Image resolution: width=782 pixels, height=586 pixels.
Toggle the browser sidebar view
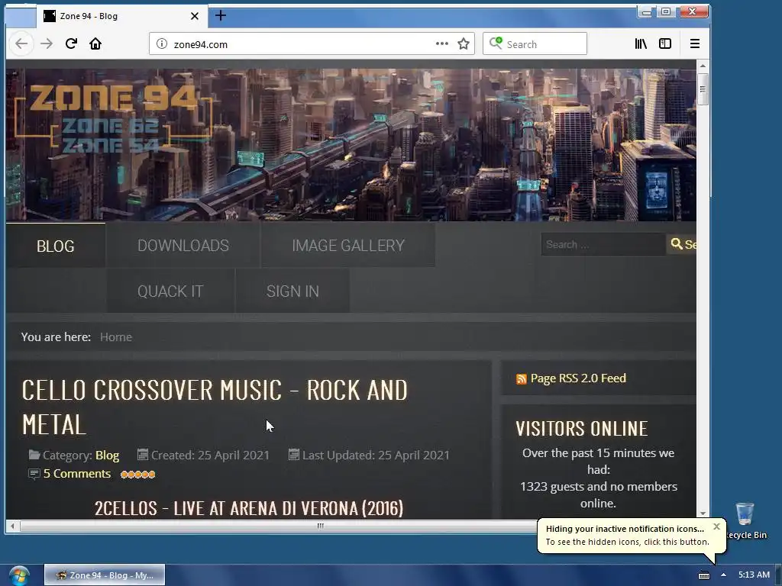665,43
